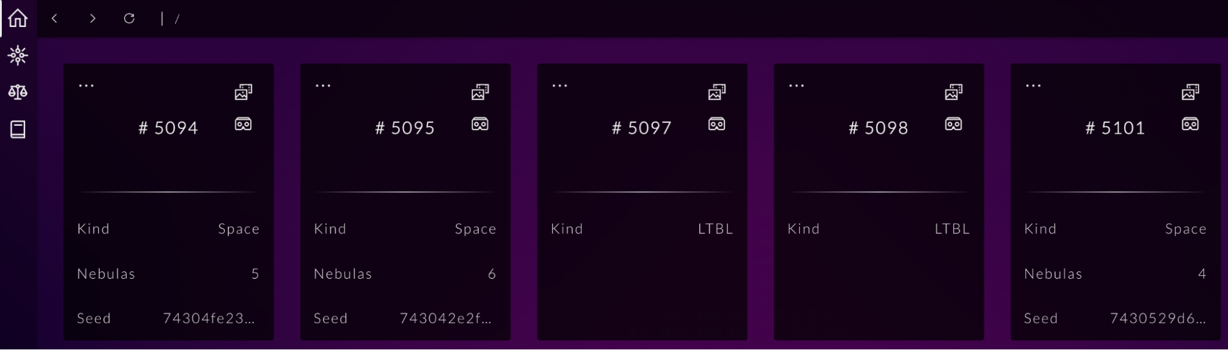Click the # 5095 card title
The width and height of the screenshot is (1228, 350).
[x=405, y=128]
